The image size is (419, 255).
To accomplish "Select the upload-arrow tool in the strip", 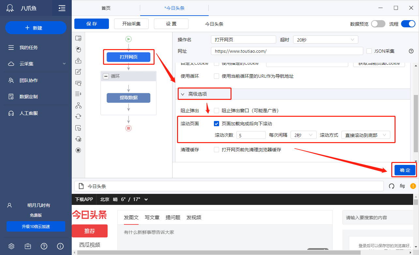I will (x=78, y=60).
